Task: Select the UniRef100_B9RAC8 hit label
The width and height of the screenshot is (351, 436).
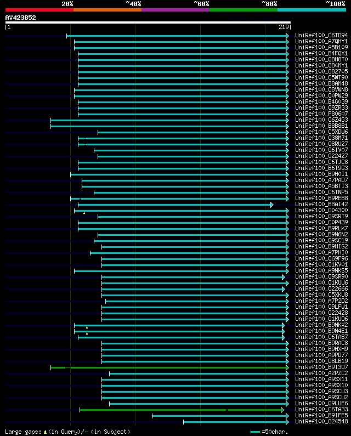Action: coord(321,343)
